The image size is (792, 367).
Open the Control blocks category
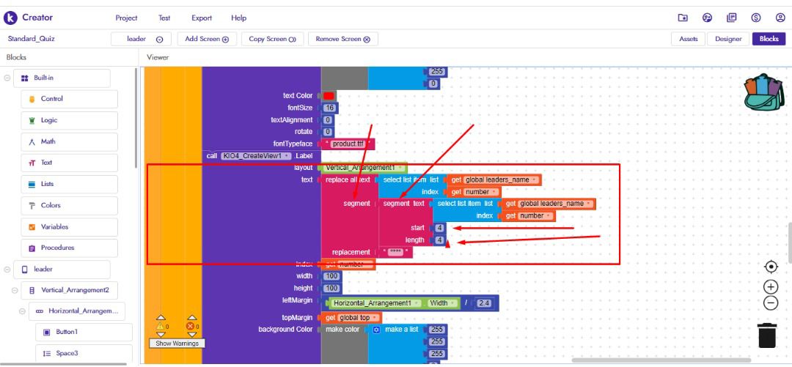click(x=69, y=99)
